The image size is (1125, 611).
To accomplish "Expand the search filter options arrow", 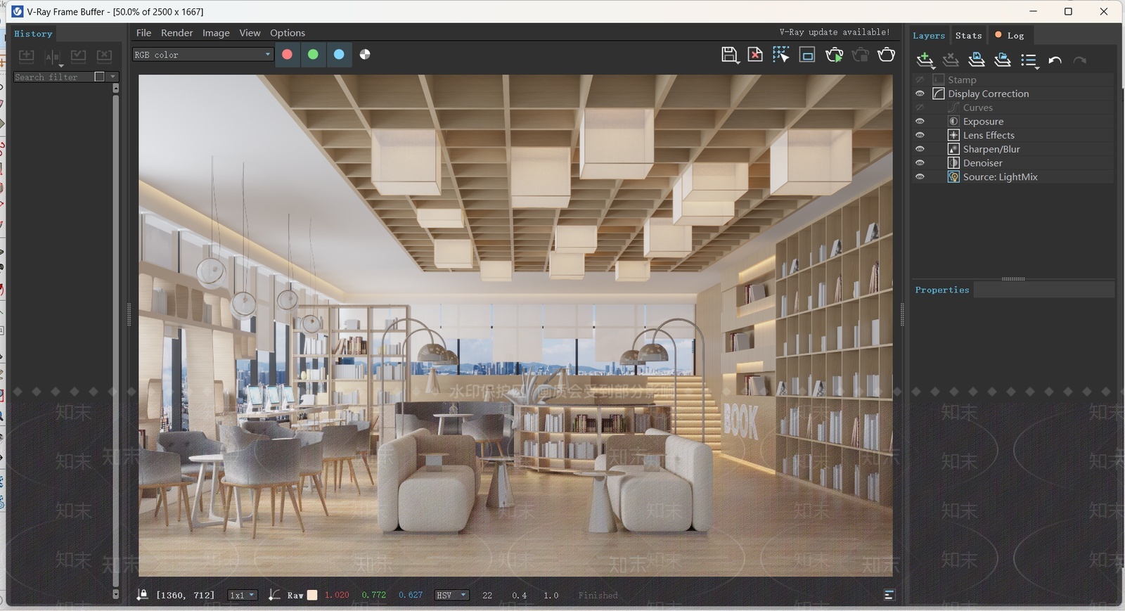I will [x=112, y=77].
